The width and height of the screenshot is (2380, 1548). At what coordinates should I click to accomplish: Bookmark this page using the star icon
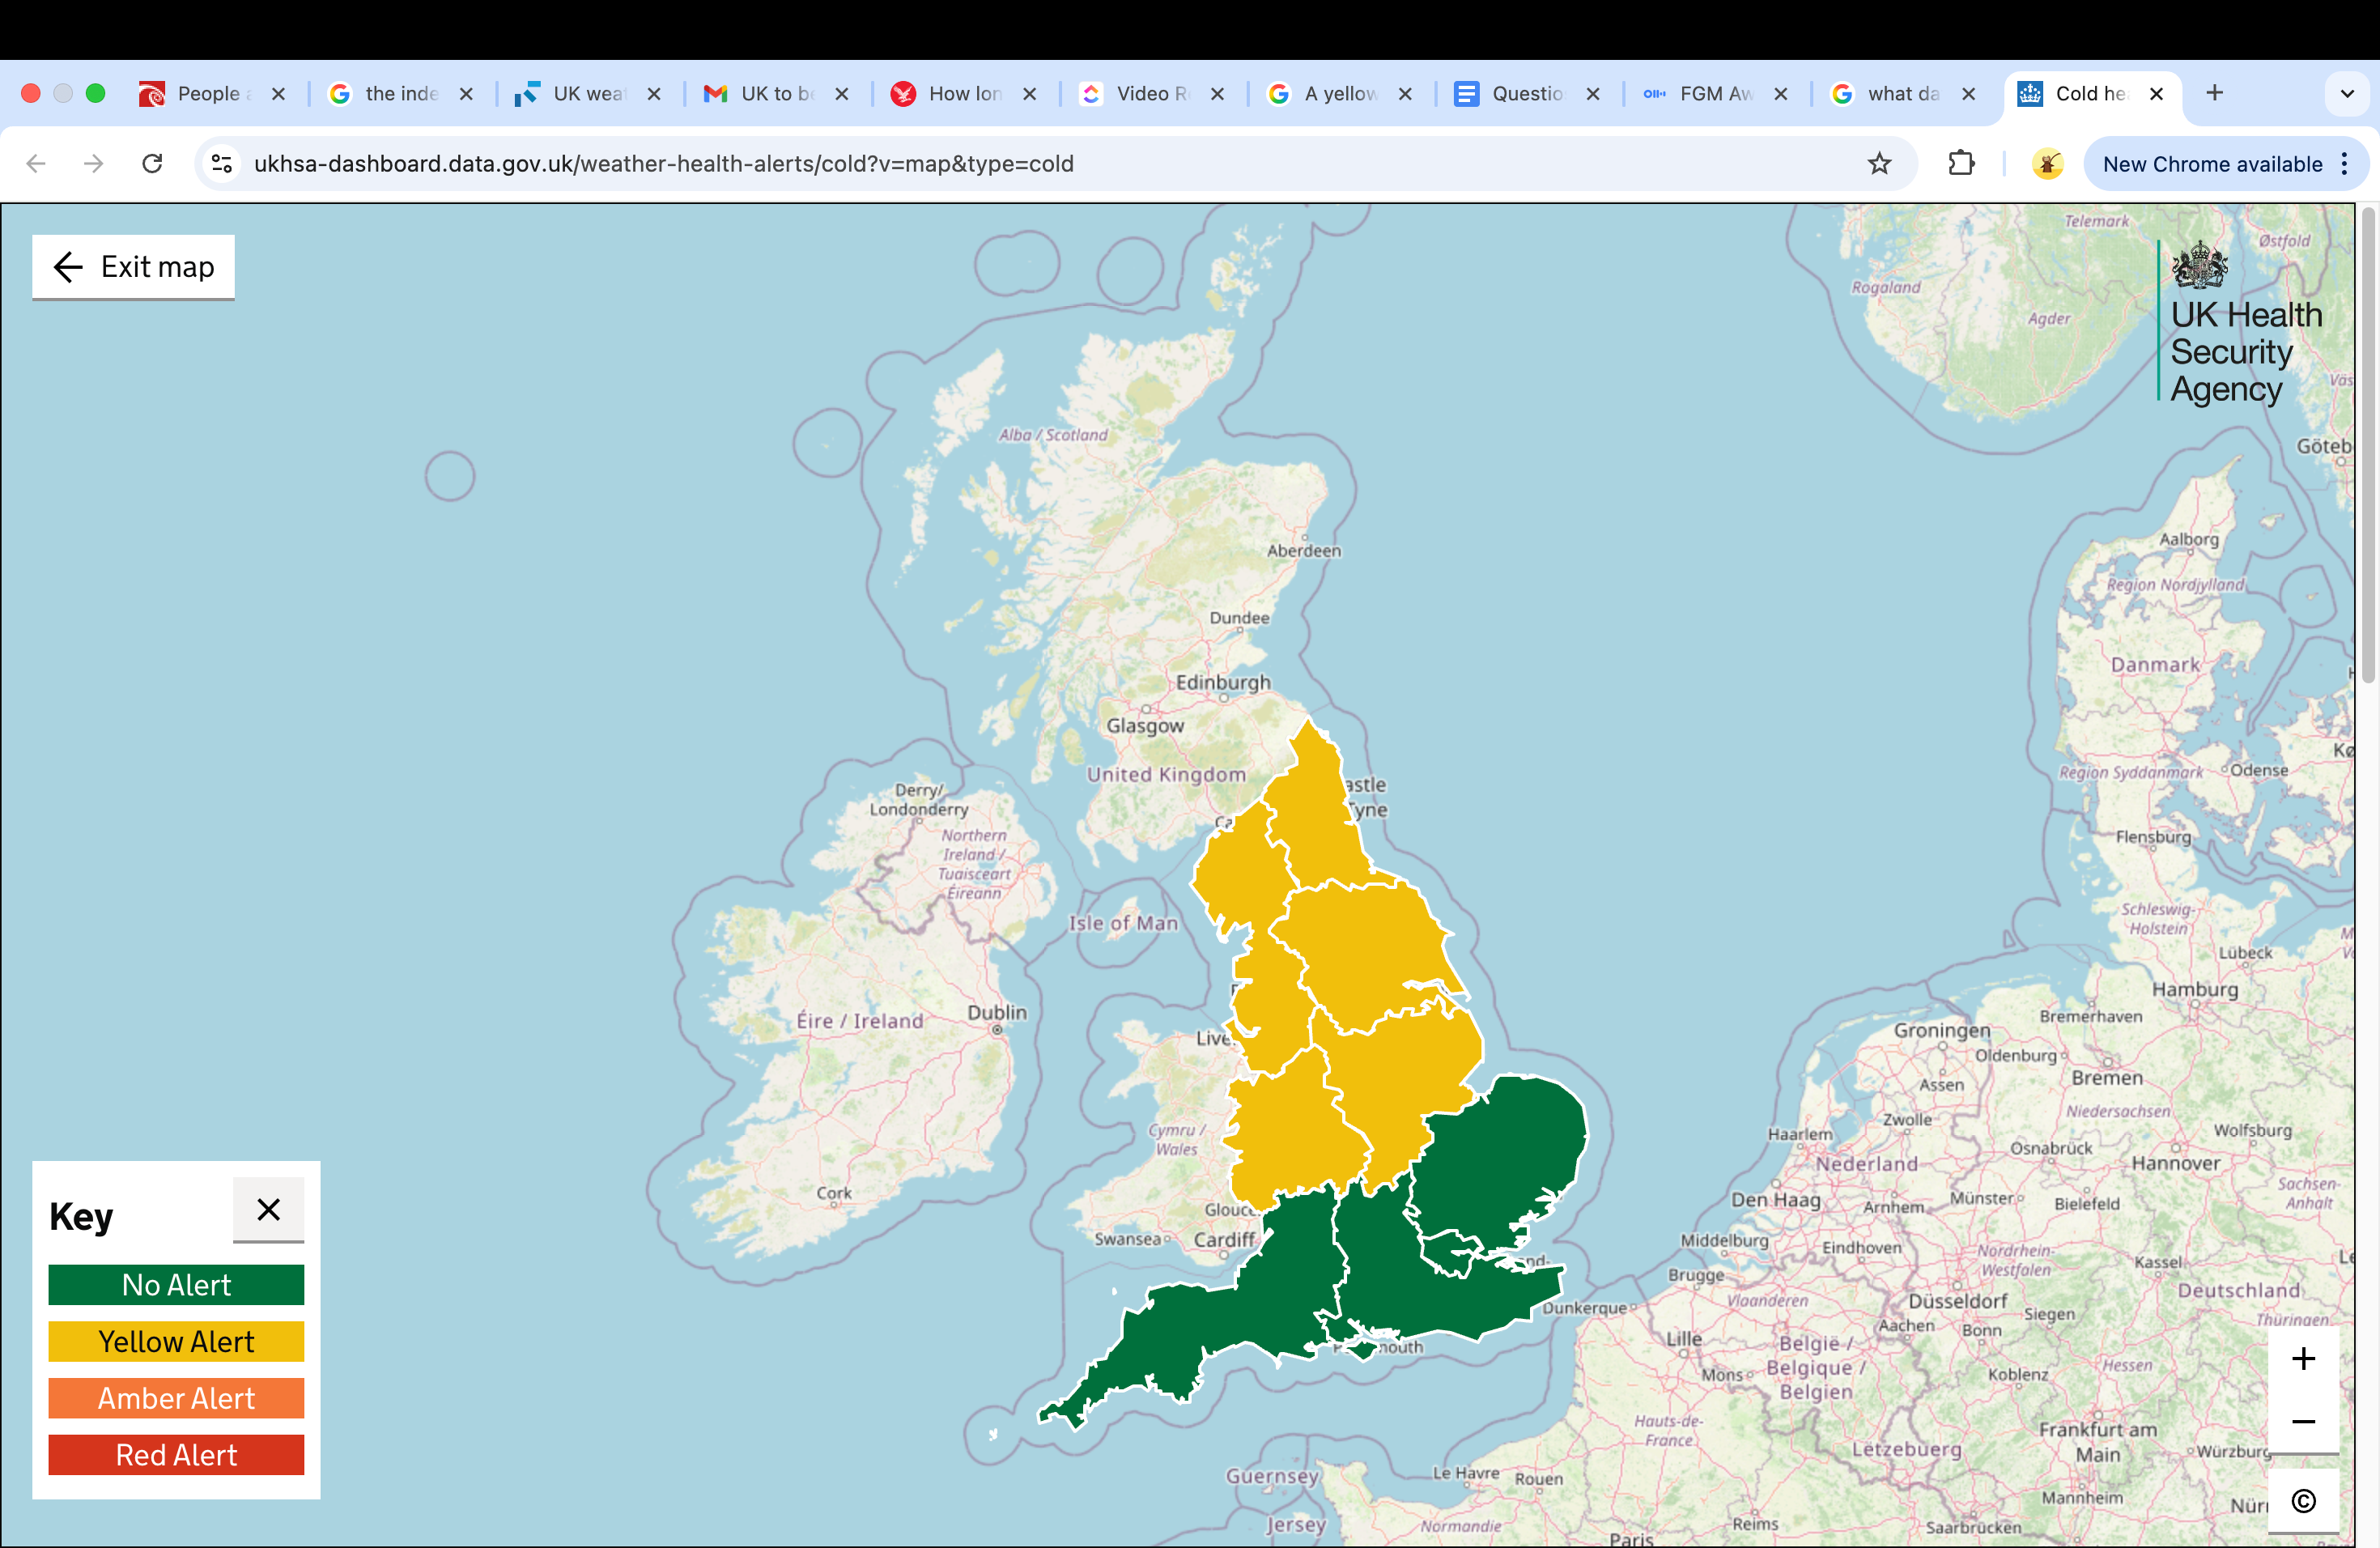[x=1880, y=163]
